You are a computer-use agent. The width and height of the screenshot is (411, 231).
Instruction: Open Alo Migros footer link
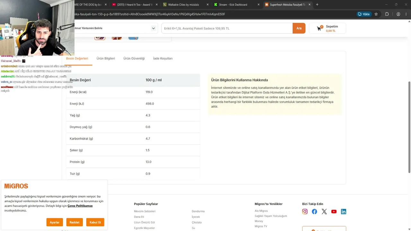[x=261, y=211]
